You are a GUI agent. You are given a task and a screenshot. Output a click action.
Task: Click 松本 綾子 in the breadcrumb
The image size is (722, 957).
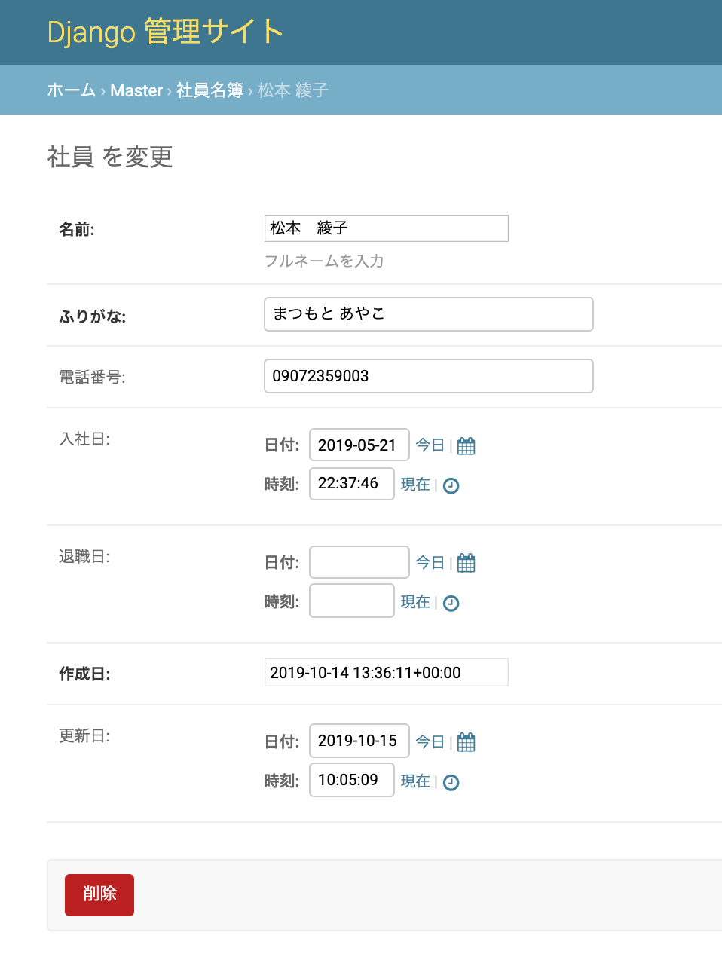click(293, 90)
